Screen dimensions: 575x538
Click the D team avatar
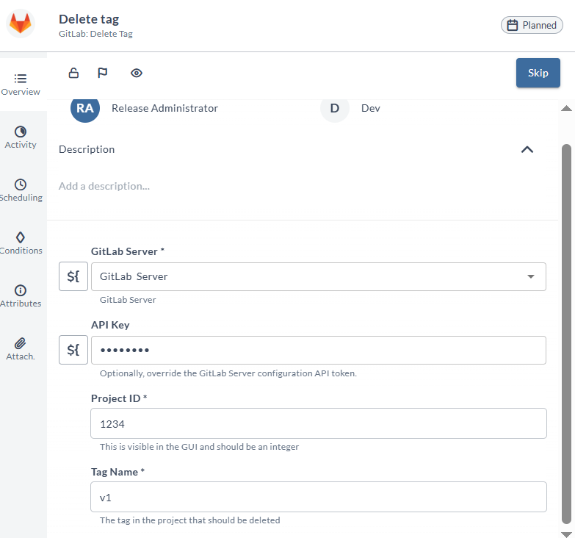[335, 109]
